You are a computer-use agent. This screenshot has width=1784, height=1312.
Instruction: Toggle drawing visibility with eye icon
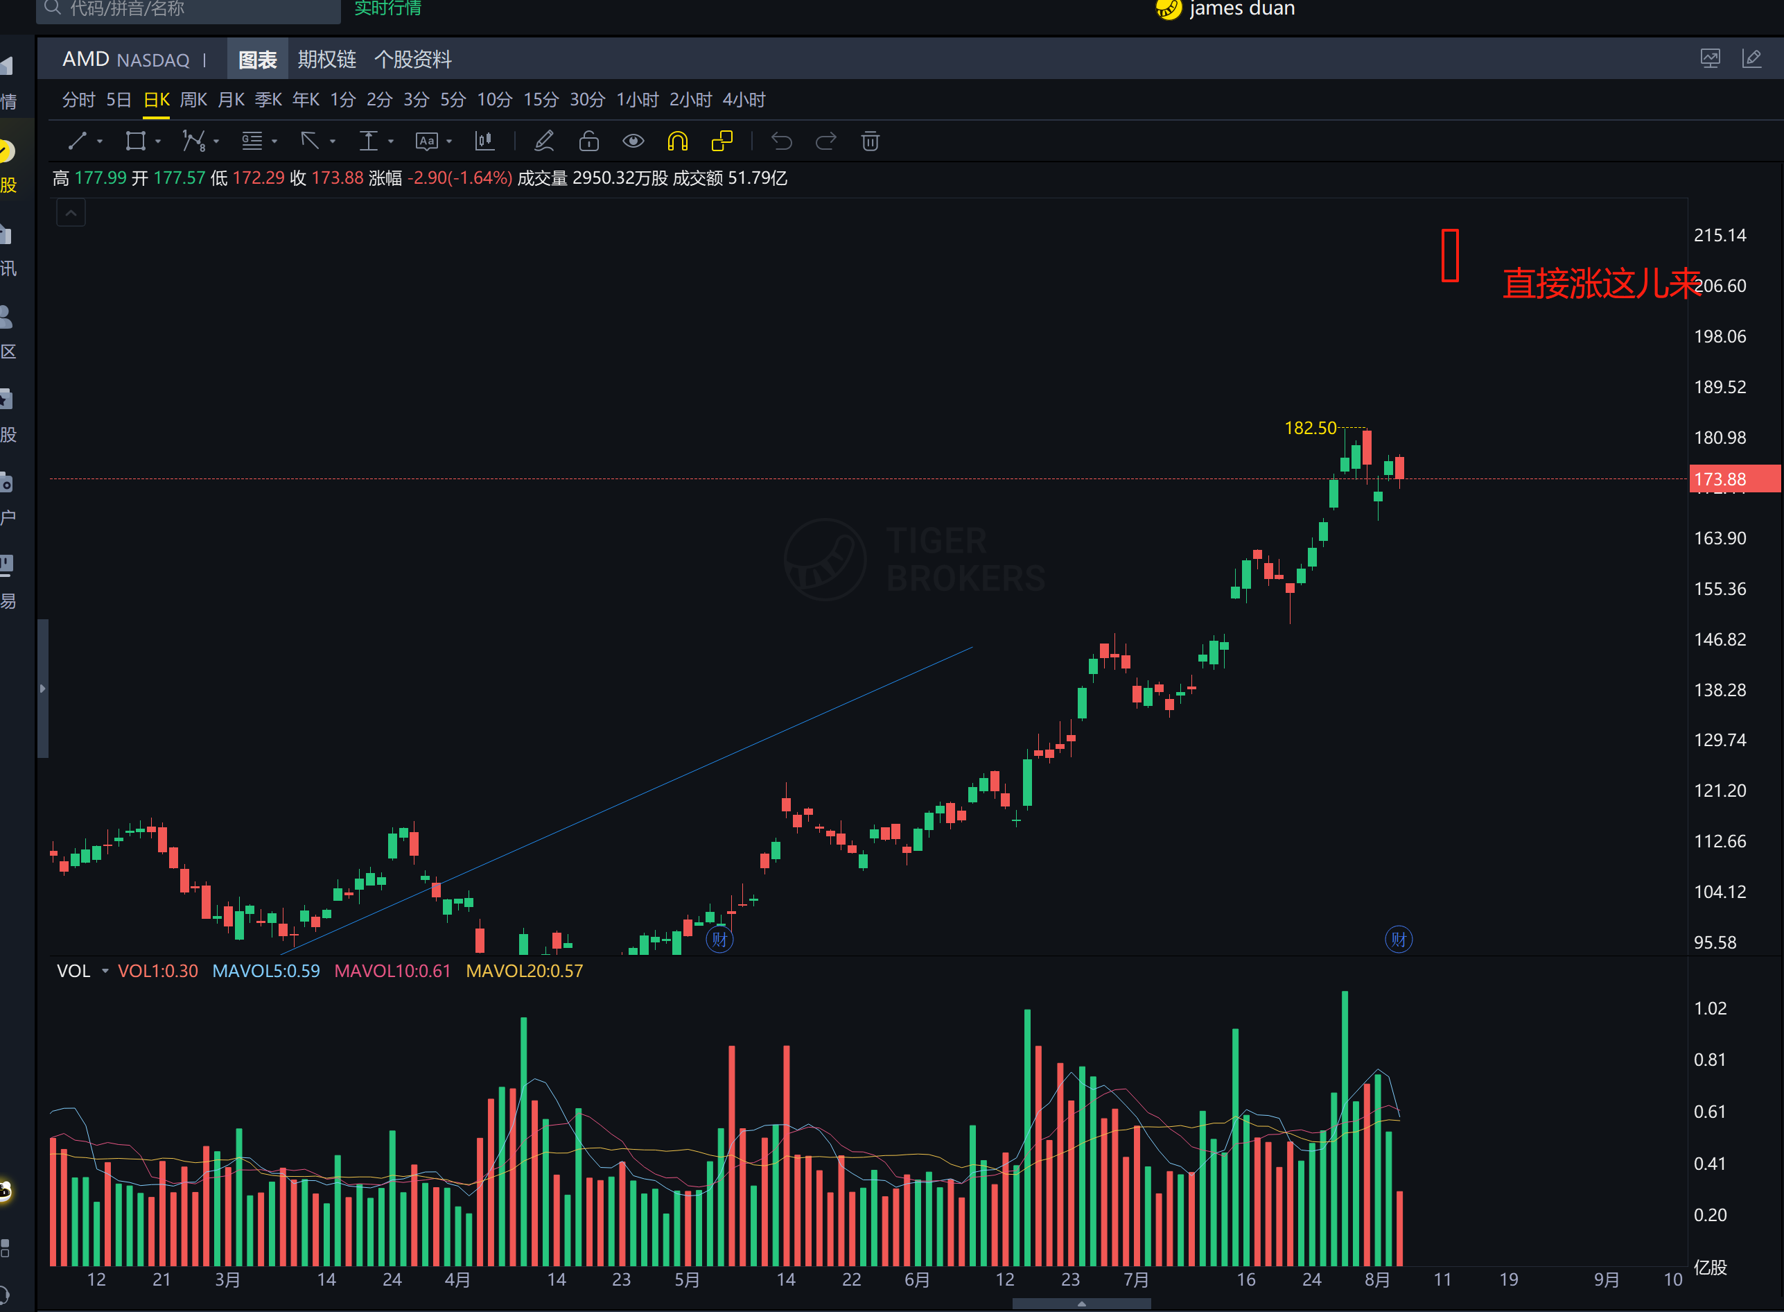(633, 141)
